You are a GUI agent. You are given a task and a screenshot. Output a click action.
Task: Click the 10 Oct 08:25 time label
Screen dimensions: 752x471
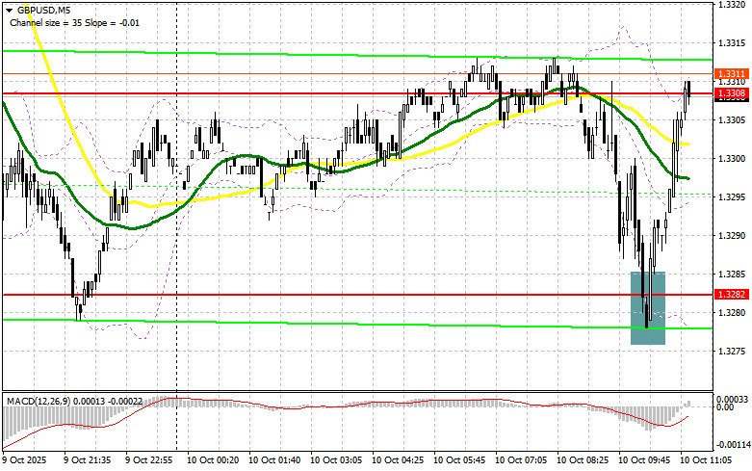point(583,460)
